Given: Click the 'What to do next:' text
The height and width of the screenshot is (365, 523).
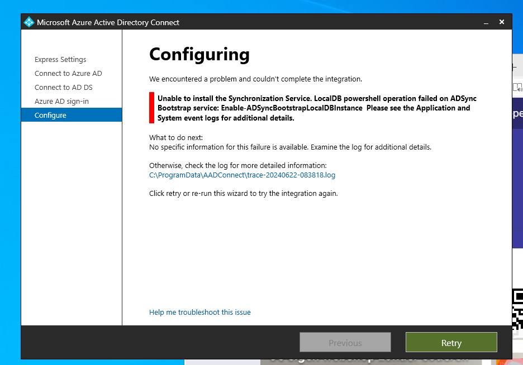Looking at the screenshot, I should pos(176,137).
